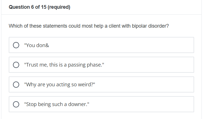Image resolution: width=204 pixels, height=119 pixels.
Task: Click the bipolar disorder question text
Action: coord(89,26)
